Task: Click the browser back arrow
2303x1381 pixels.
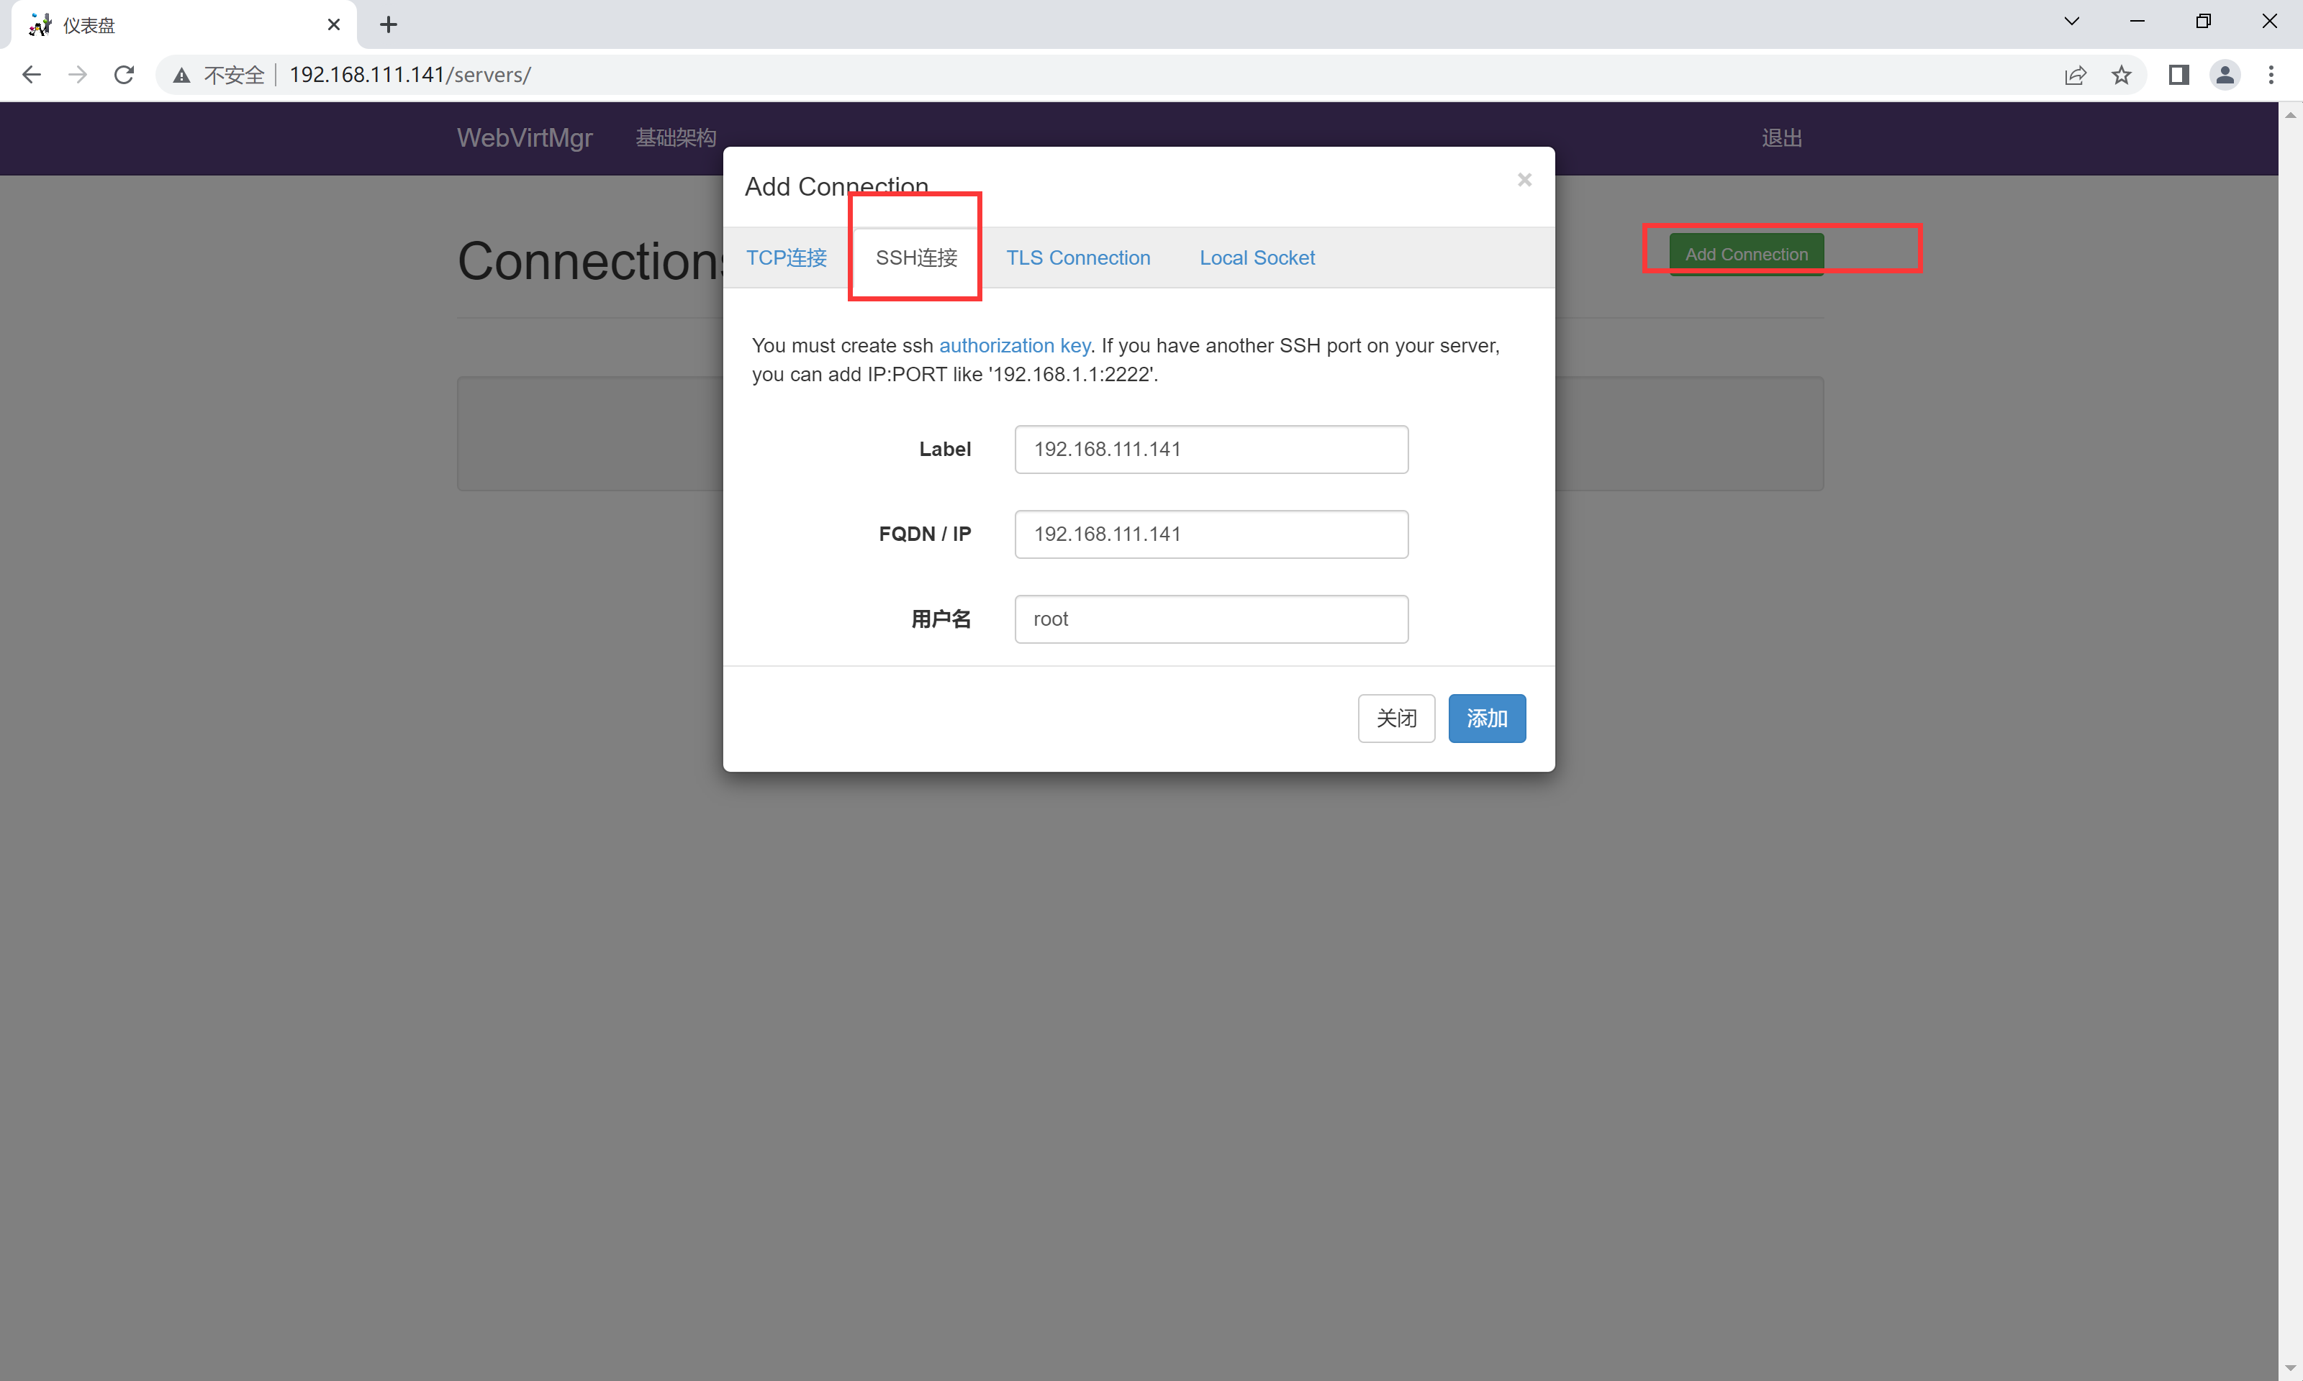Action: coord(32,75)
